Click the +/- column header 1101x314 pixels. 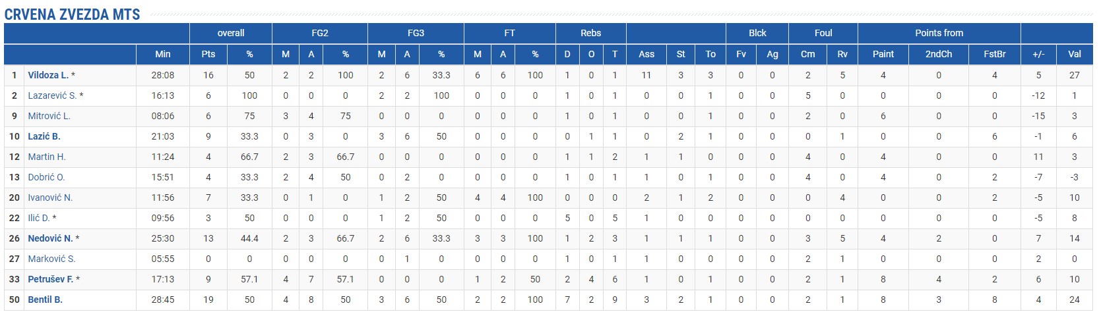[x=1038, y=54]
